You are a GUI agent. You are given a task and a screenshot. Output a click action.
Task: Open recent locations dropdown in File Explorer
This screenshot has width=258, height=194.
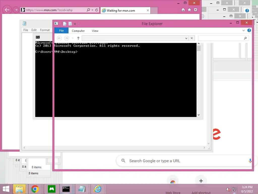(x=73, y=38)
